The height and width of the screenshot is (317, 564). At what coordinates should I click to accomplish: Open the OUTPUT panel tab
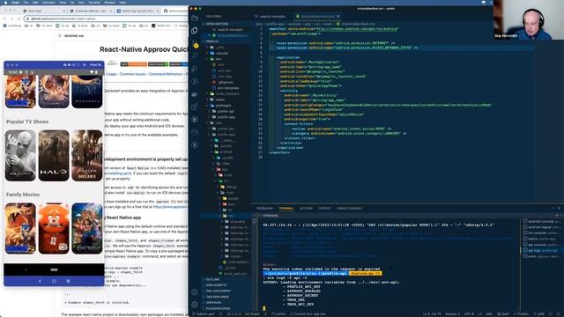pos(324,209)
